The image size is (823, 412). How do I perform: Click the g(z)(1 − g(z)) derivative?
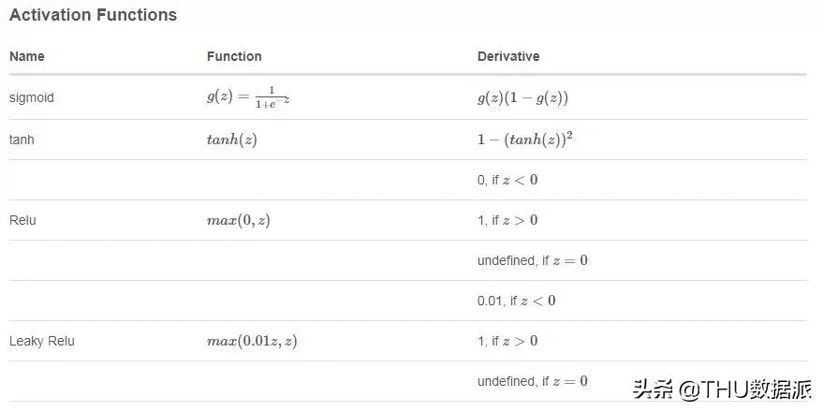click(522, 97)
